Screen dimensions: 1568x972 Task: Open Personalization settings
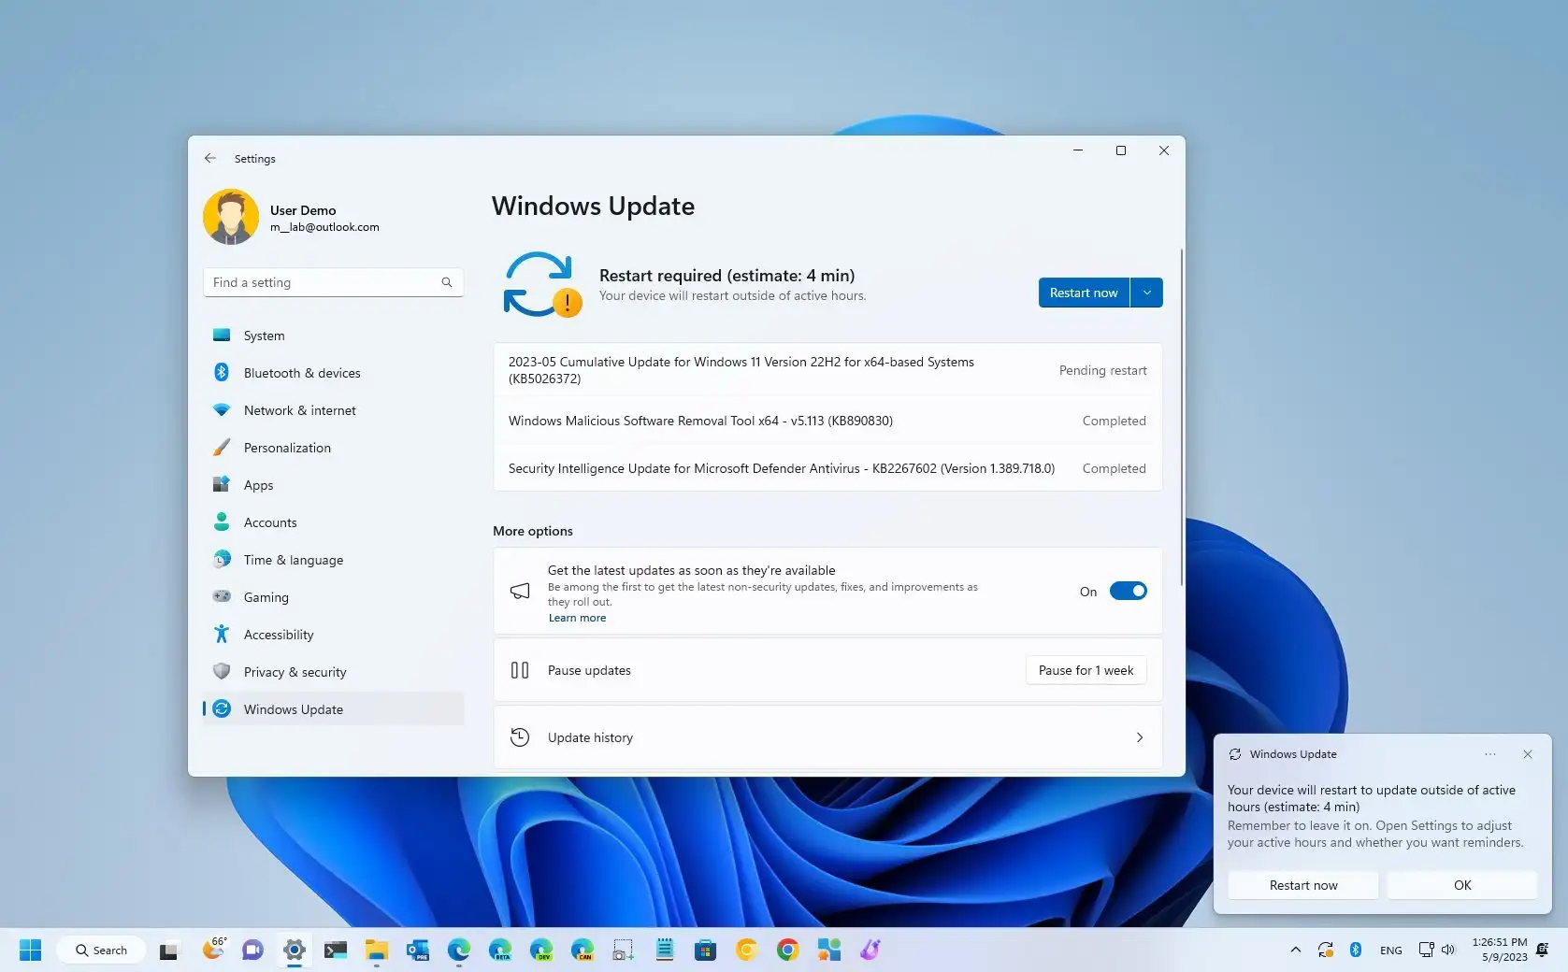[x=333, y=448]
